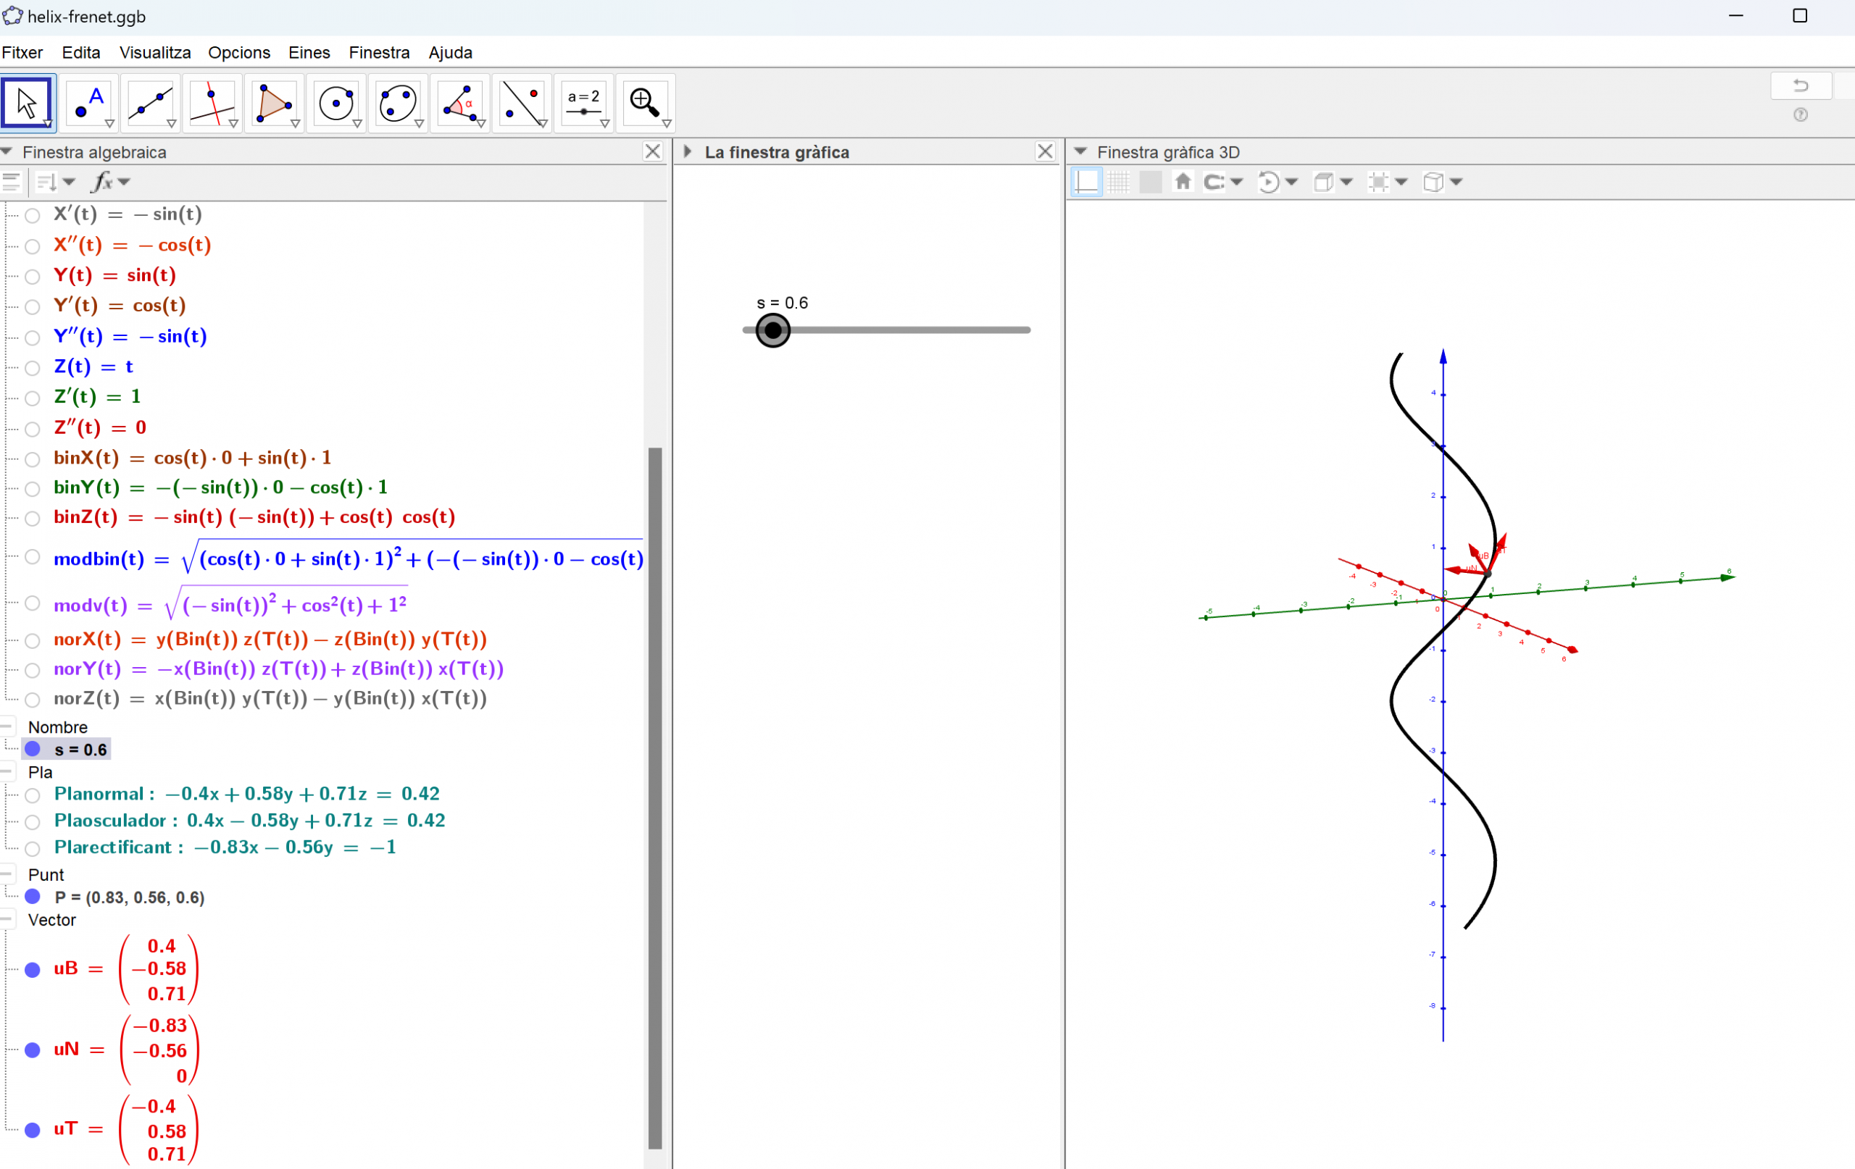This screenshot has width=1855, height=1169.
Task: Select the Point tool
Action: tap(88, 103)
